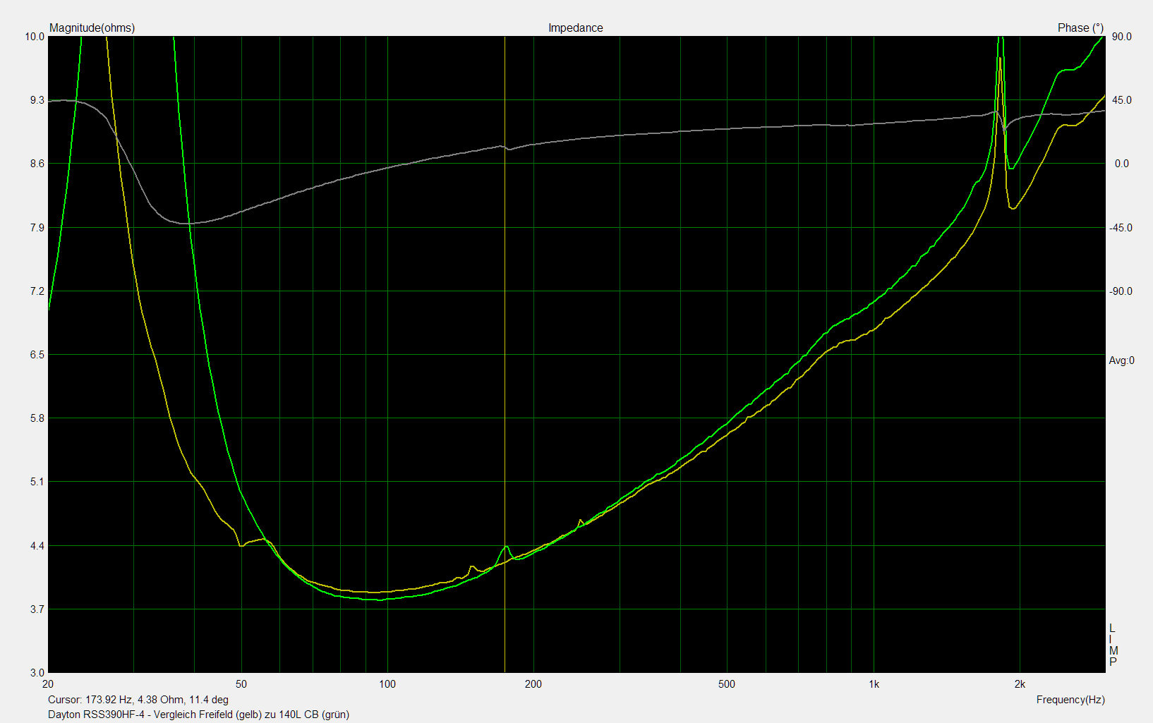The image size is (1153, 723).
Task: Click the green curve bump near 175 Hz
Action: point(506,547)
